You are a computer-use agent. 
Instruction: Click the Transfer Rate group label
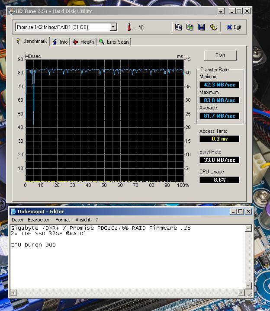click(215, 70)
